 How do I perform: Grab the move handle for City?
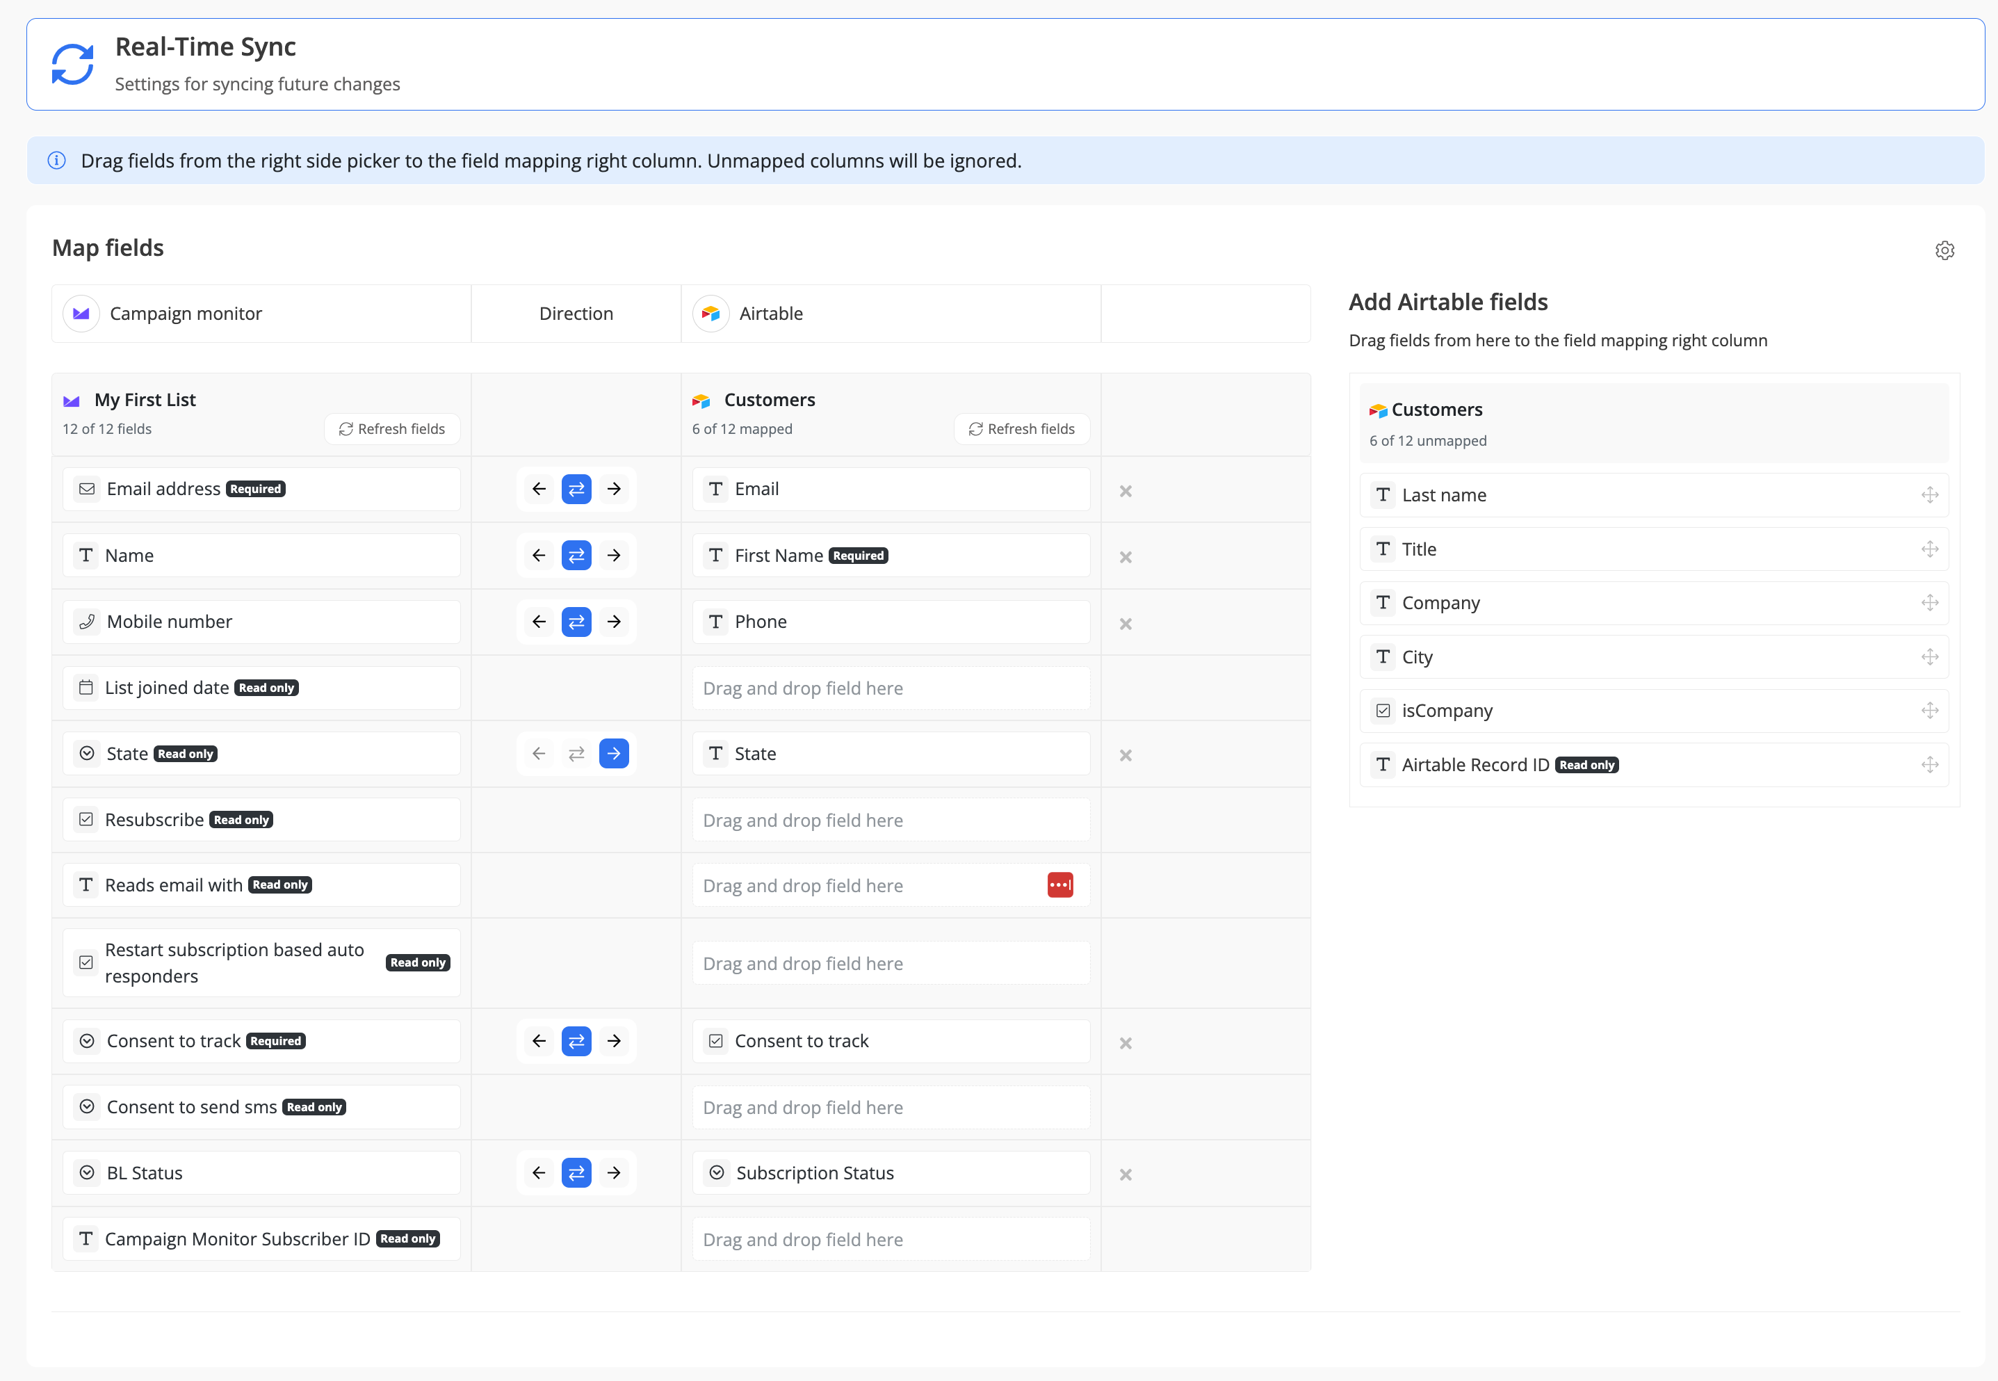coord(1930,658)
